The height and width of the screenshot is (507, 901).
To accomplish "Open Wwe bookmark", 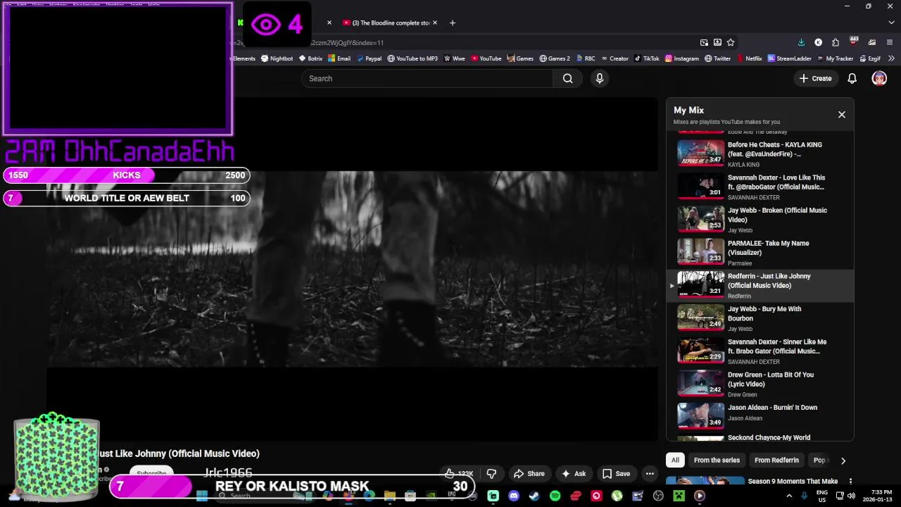I will click(x=454, y=58).
